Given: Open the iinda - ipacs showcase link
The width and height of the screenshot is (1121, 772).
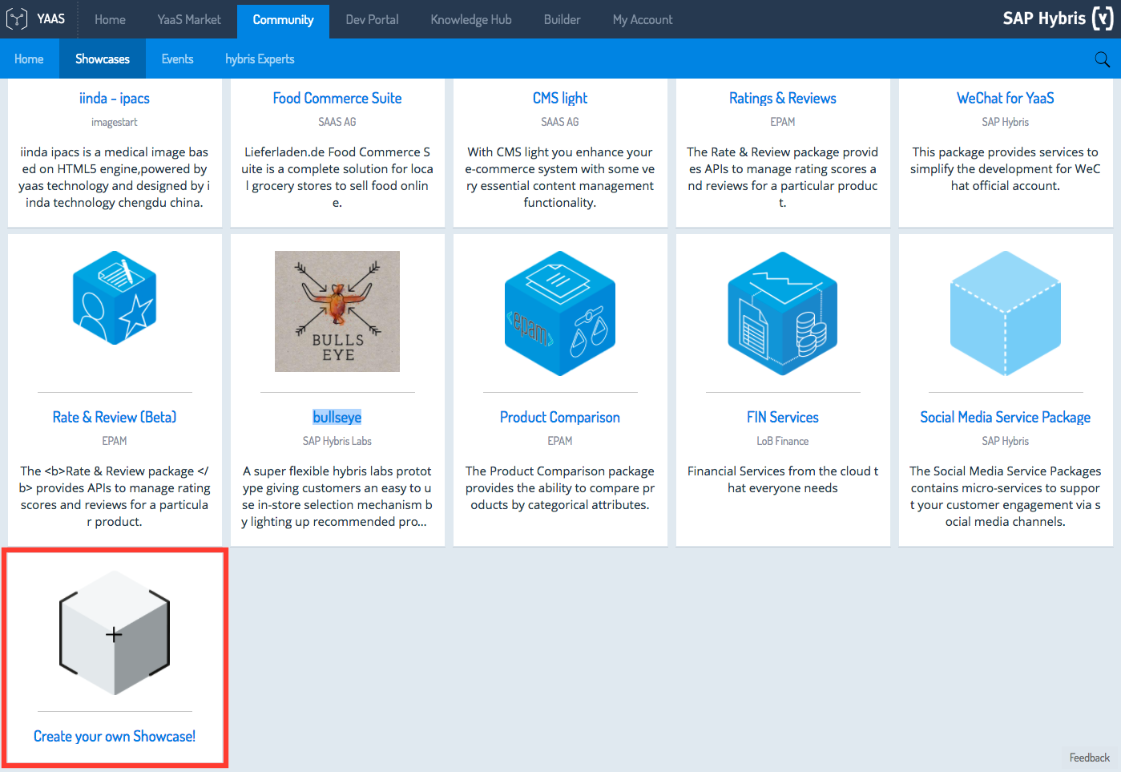Looking at the screenshot, I should pyautogui.click(x=115, y=99).
